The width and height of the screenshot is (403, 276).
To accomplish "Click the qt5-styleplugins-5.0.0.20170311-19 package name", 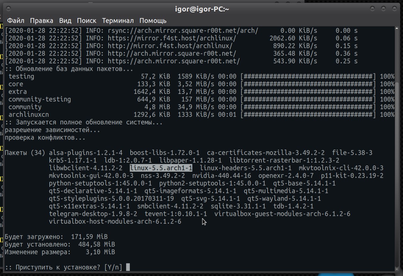I will click(x=111, y=198).
